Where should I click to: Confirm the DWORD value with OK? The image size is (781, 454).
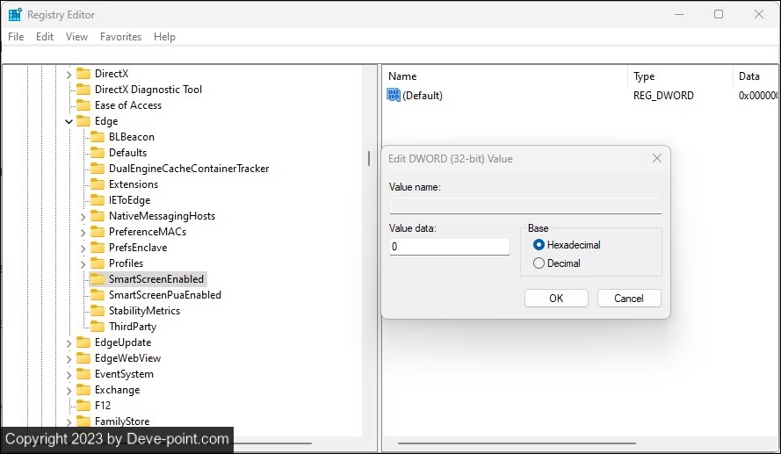click(556, 299)
